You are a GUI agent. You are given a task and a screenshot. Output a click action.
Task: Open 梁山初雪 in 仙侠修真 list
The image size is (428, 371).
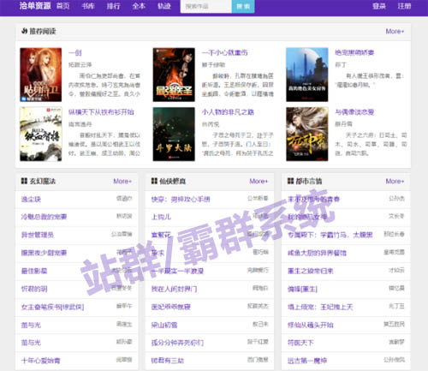click(164, 325)
